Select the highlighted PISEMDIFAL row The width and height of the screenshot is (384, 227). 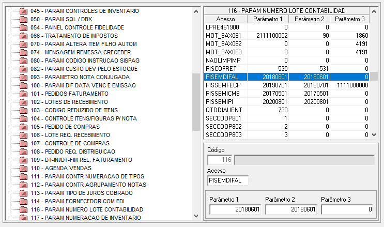point(286,77)
